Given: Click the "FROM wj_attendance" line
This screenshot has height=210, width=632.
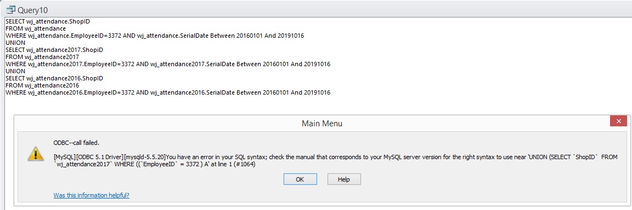Looking at the screenshot, I should (36, 28).
